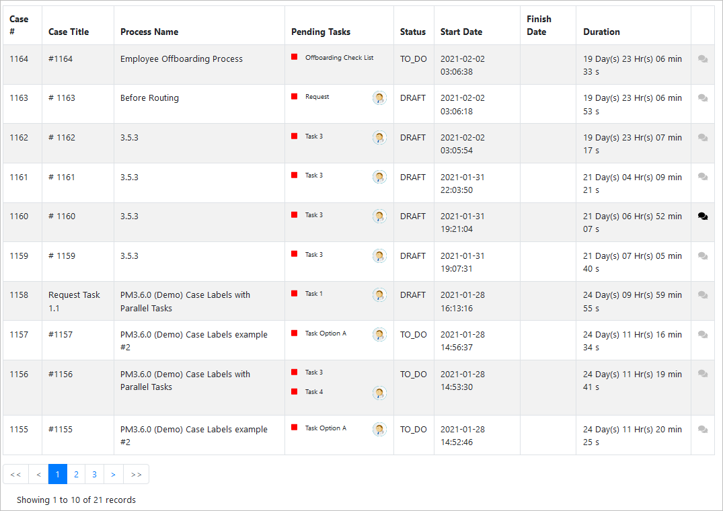Click the next page arrow
723x511 pixels.
(114, 474)
